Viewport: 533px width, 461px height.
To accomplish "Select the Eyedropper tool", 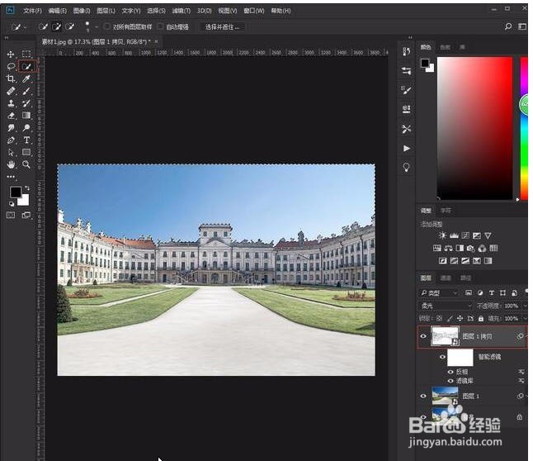I will coord(26,78).
